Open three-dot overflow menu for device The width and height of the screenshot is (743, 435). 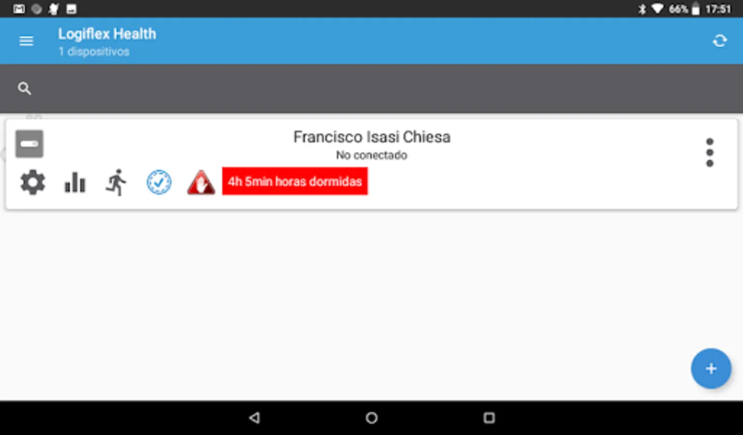click(x=710, y=153)
